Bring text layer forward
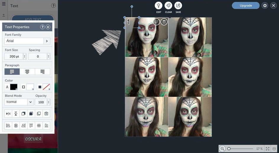Screen dimensions: 279x153 [23, 114]
